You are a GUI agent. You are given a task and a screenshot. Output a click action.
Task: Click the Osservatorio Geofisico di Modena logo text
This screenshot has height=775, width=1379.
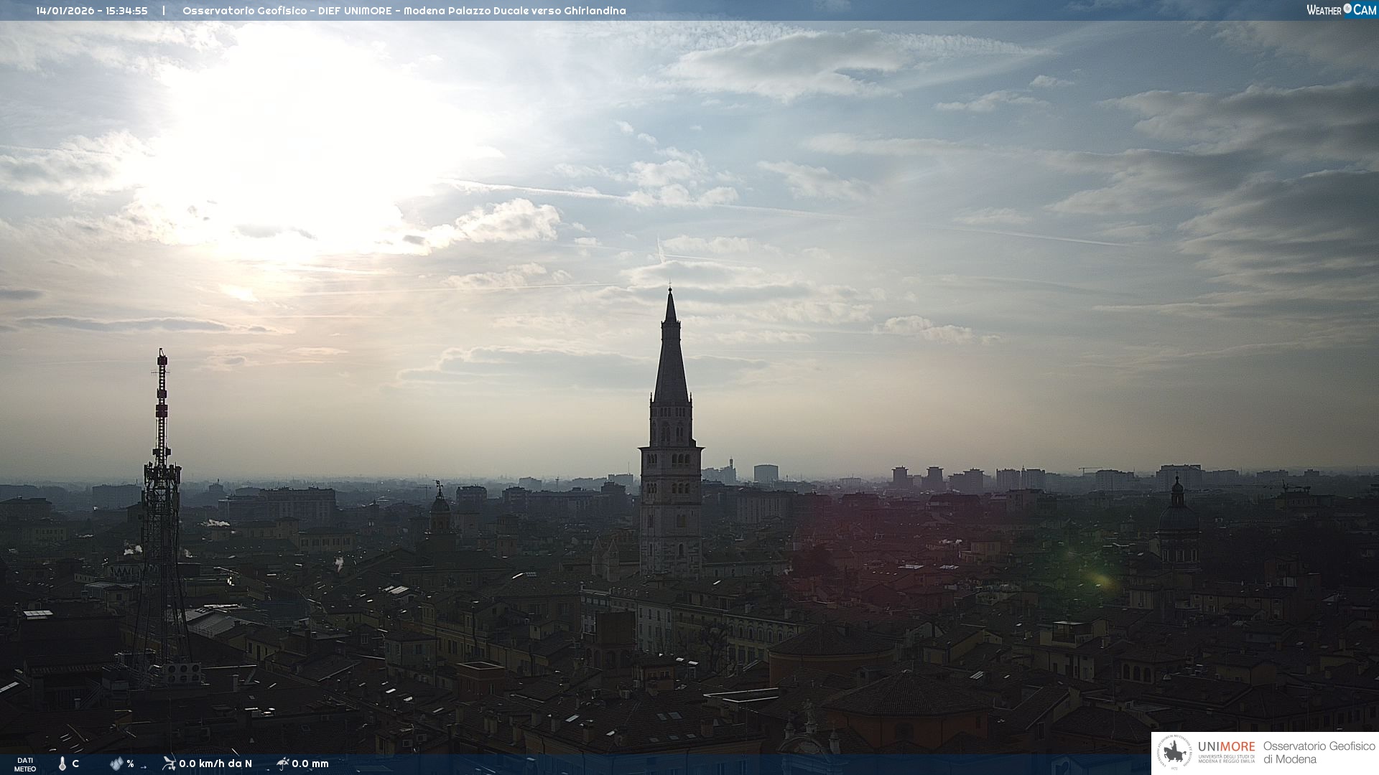pos(1319,753)
